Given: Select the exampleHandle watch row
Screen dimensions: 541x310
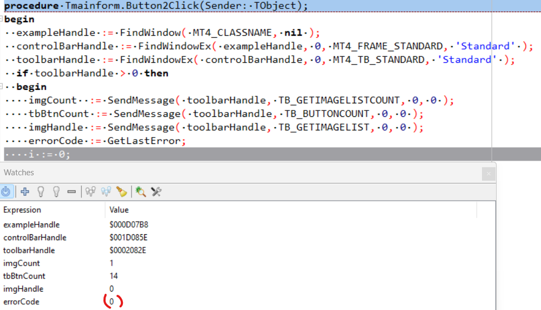Looking at the screenshot, I should tap(31, 225).
